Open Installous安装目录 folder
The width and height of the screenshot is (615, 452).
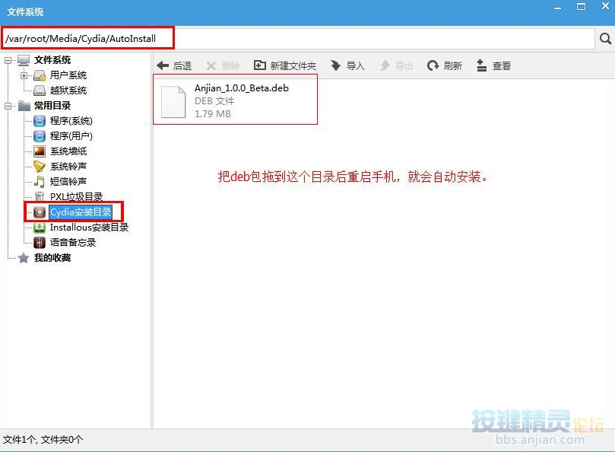point(88,228)
